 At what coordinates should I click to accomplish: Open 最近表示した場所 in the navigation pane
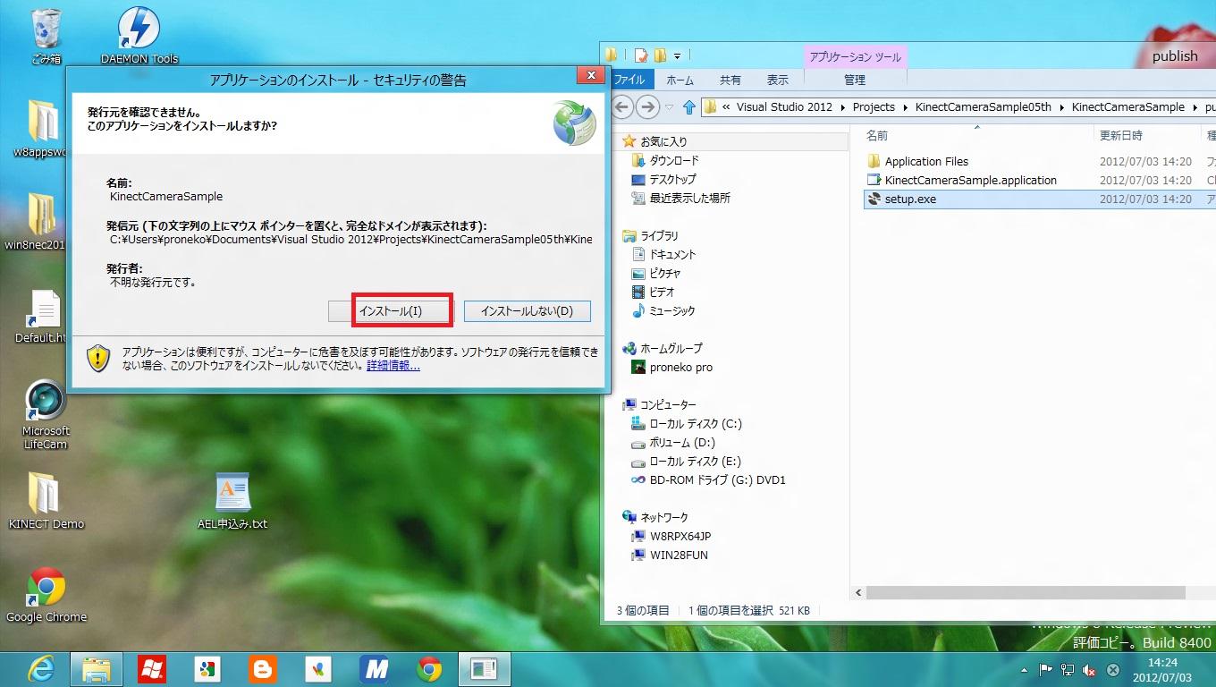[689, 198]
